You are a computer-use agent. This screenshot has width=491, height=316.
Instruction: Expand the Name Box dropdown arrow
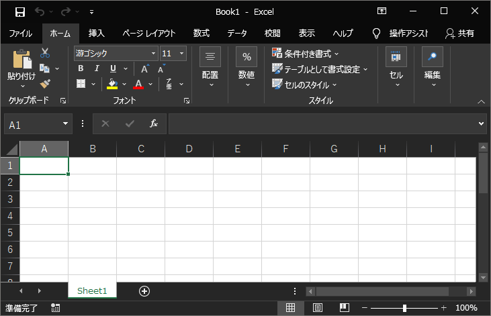pos(66,124)
